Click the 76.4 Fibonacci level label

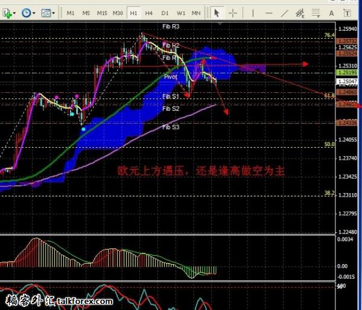point(329,35)
